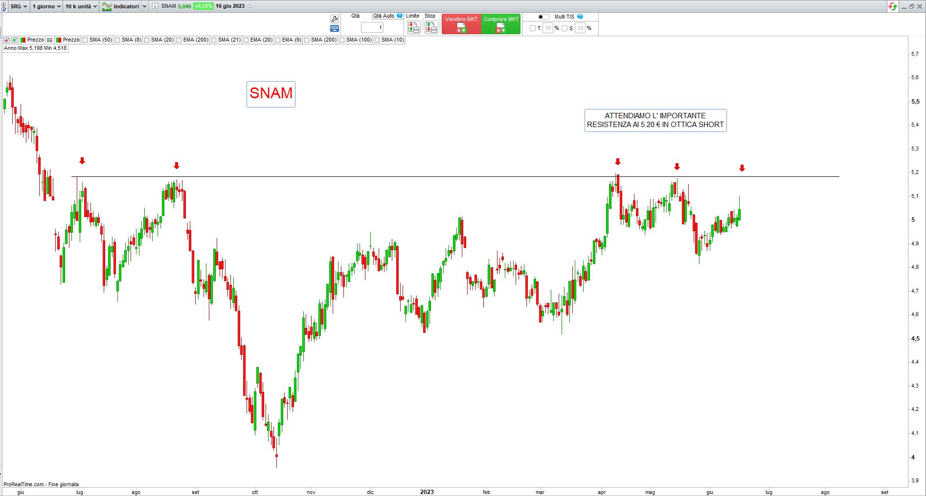926x496 pixels.
Task: Click the list icon between Prezzo labels
Action: (x=50, y=40)
